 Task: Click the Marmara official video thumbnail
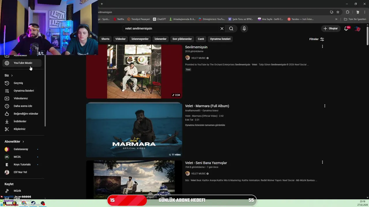click(x=134, y=130)
